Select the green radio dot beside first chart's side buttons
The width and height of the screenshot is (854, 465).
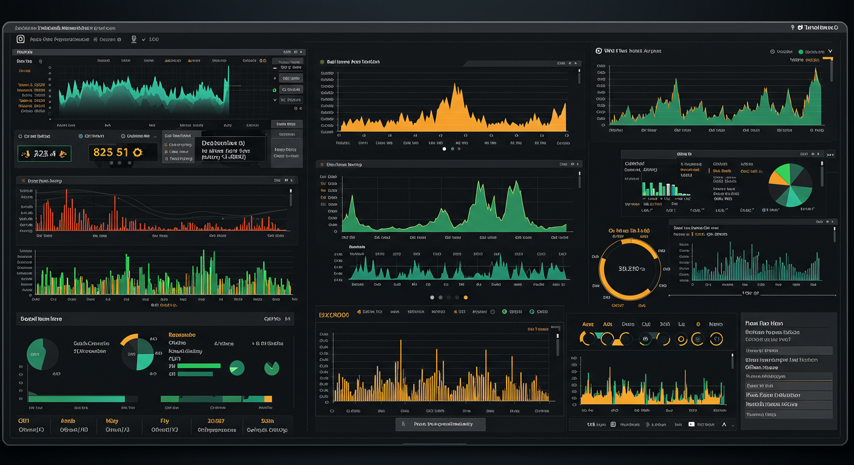[275, 89]
